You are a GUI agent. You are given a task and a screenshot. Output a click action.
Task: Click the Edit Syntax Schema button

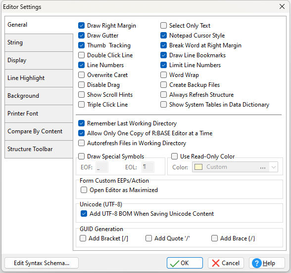(x=42, y=263)
